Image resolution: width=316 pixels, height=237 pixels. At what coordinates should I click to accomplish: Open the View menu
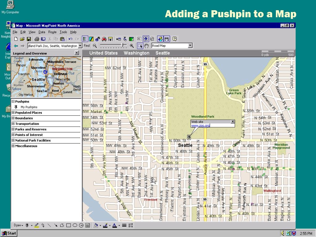(32, 32)
